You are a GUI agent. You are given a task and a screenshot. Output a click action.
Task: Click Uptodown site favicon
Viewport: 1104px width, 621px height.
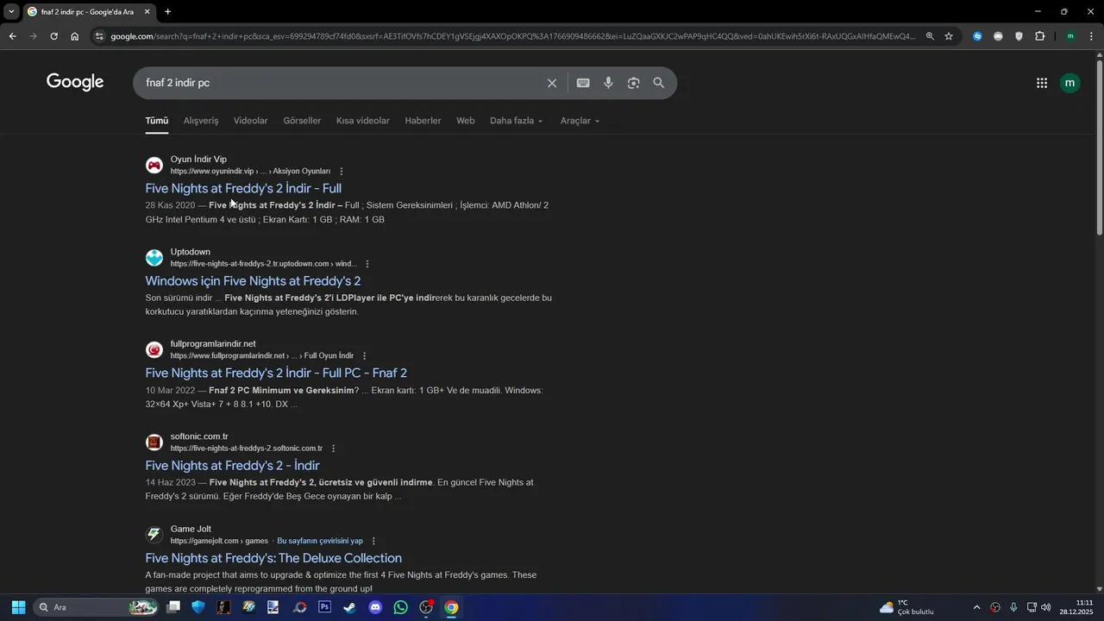[x=154, y=257]
